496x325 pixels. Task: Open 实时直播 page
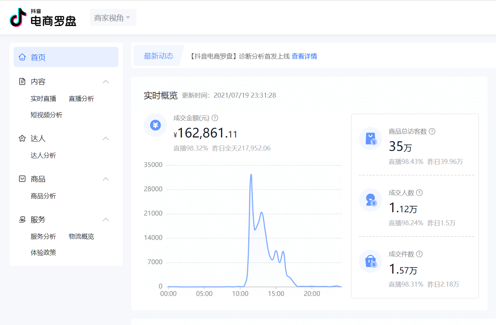[x=43, y=99]
